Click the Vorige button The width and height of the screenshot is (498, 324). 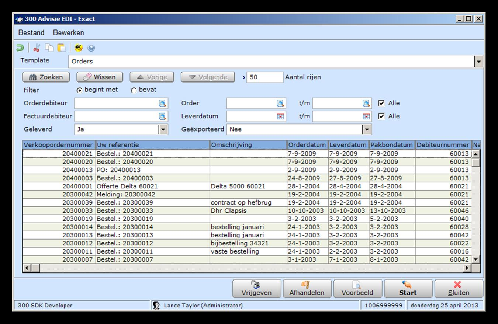coord(152,77)
